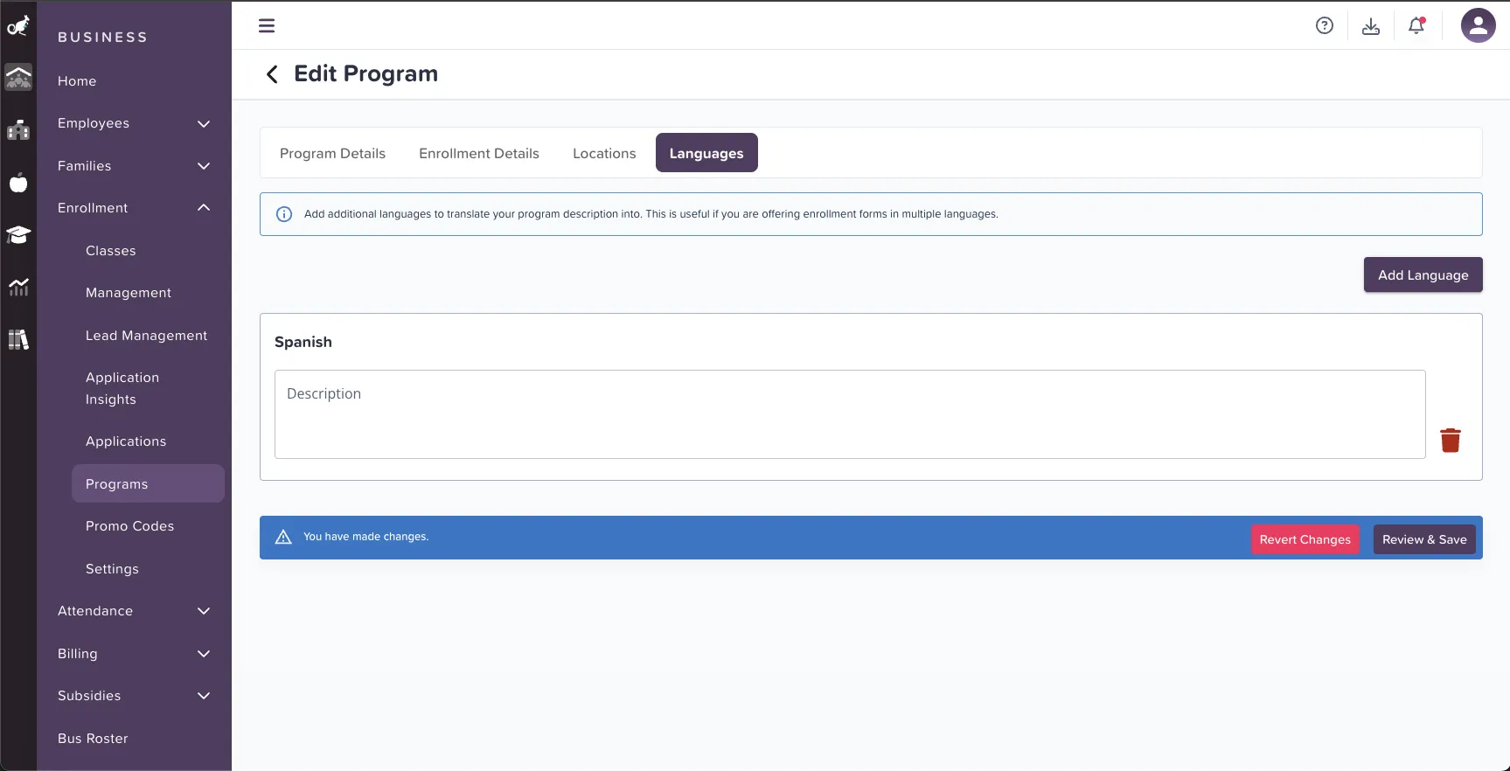This screenshot has height=771, width=1510.
Task: Open notifications bell icon
Action: [1416, 26]
